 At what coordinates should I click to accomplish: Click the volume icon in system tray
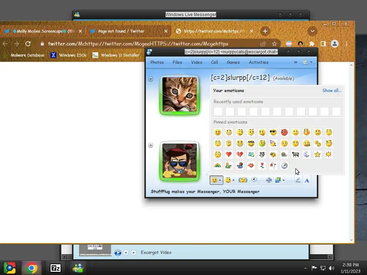[x=332, y=268]
